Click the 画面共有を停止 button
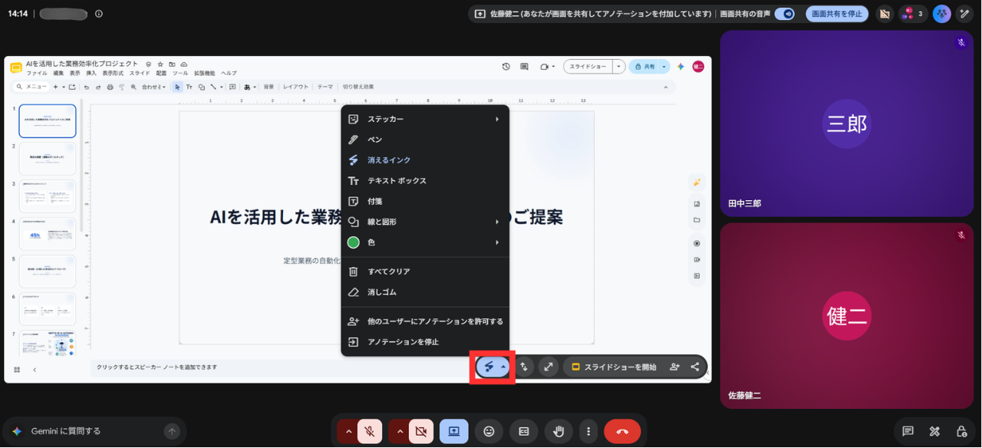Image resolution: width=982 pixels, height=448 pixels. point(837,14)
